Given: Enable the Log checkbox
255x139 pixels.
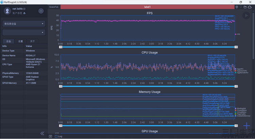Looking at the screenshot, I should [56, 136].
